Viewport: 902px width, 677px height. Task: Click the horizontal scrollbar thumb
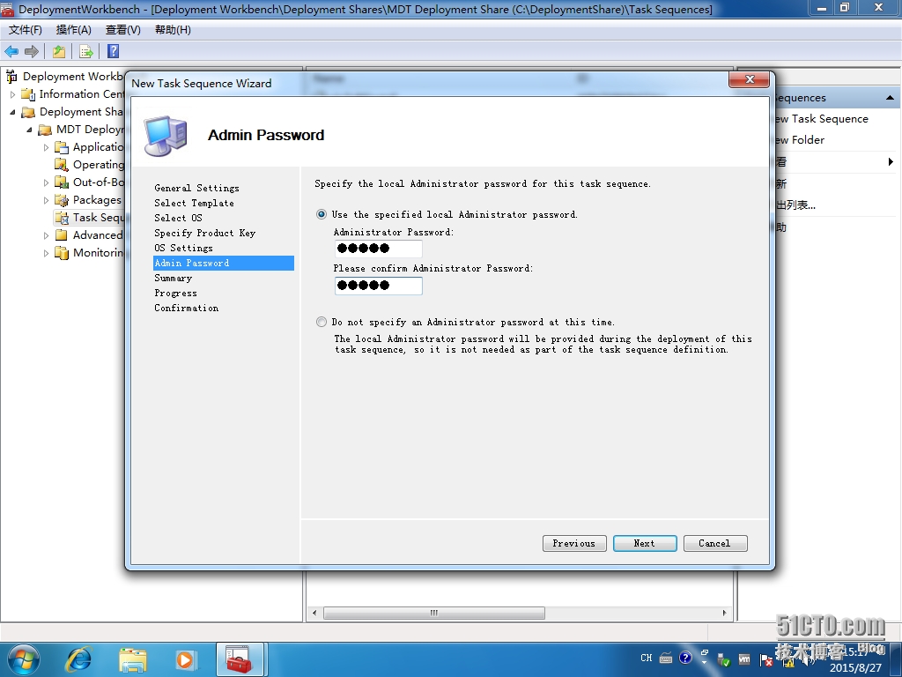pos(433,614)
